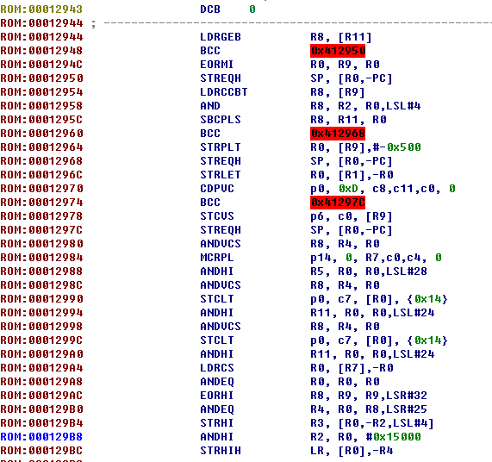
Task: Click the EORMI instruction mnemonic
Action: coord(217,65)
